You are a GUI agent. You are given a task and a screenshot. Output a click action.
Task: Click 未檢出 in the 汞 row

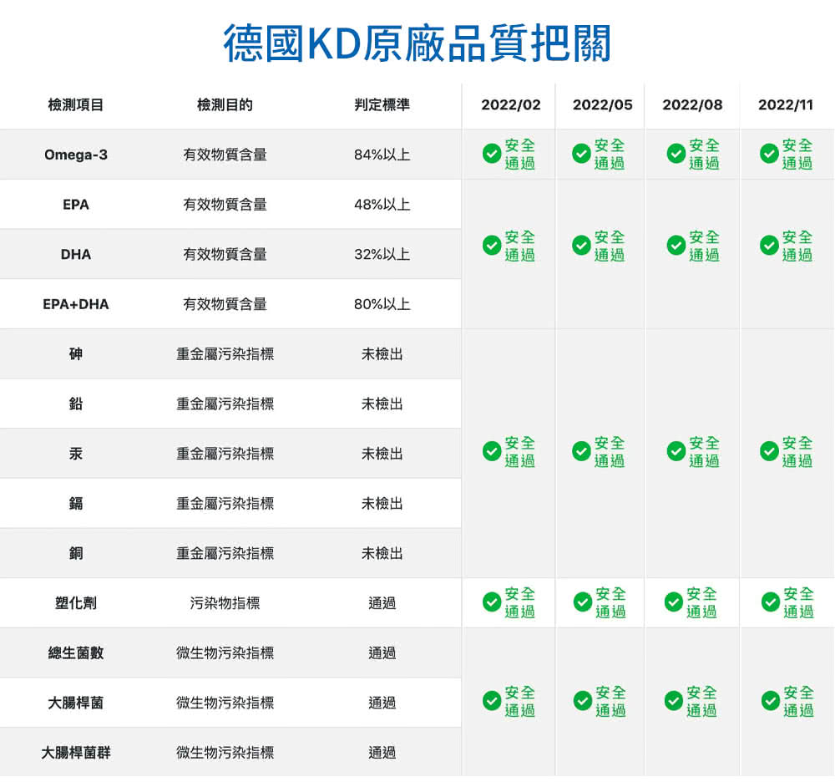pyautogui.click(x=382, y=454)
